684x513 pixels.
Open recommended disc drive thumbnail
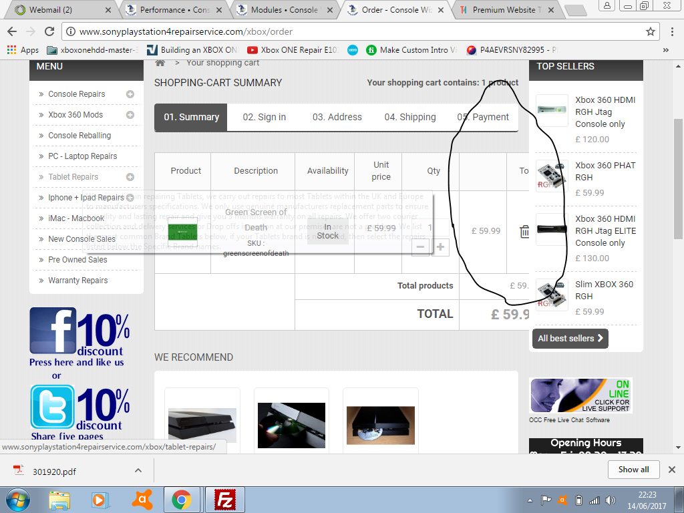coord(291,425)
